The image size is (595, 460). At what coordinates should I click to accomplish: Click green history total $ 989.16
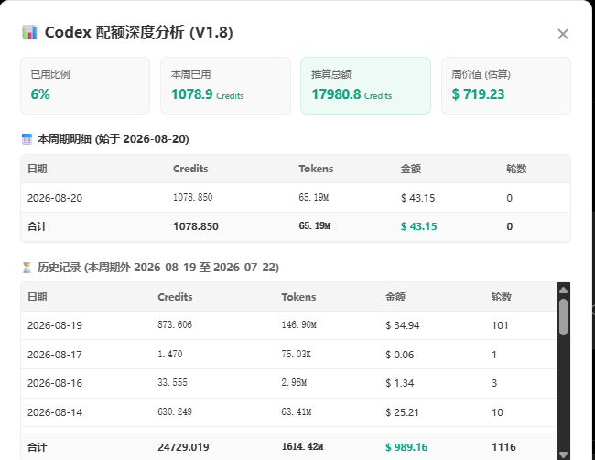(x=406, y=447)
